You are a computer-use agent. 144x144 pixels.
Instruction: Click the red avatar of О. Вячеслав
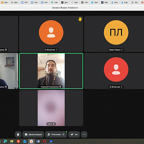point(116,69)
